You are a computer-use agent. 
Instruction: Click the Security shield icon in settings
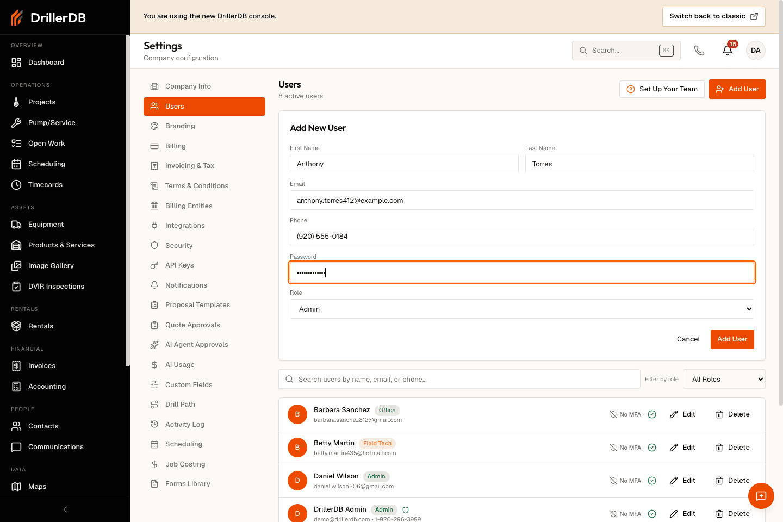154,246
